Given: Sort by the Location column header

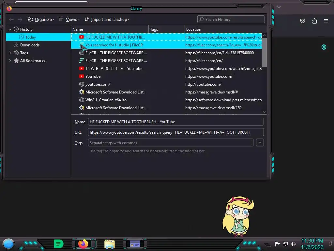Looking at the screenshot, I should tap(226, 29).
